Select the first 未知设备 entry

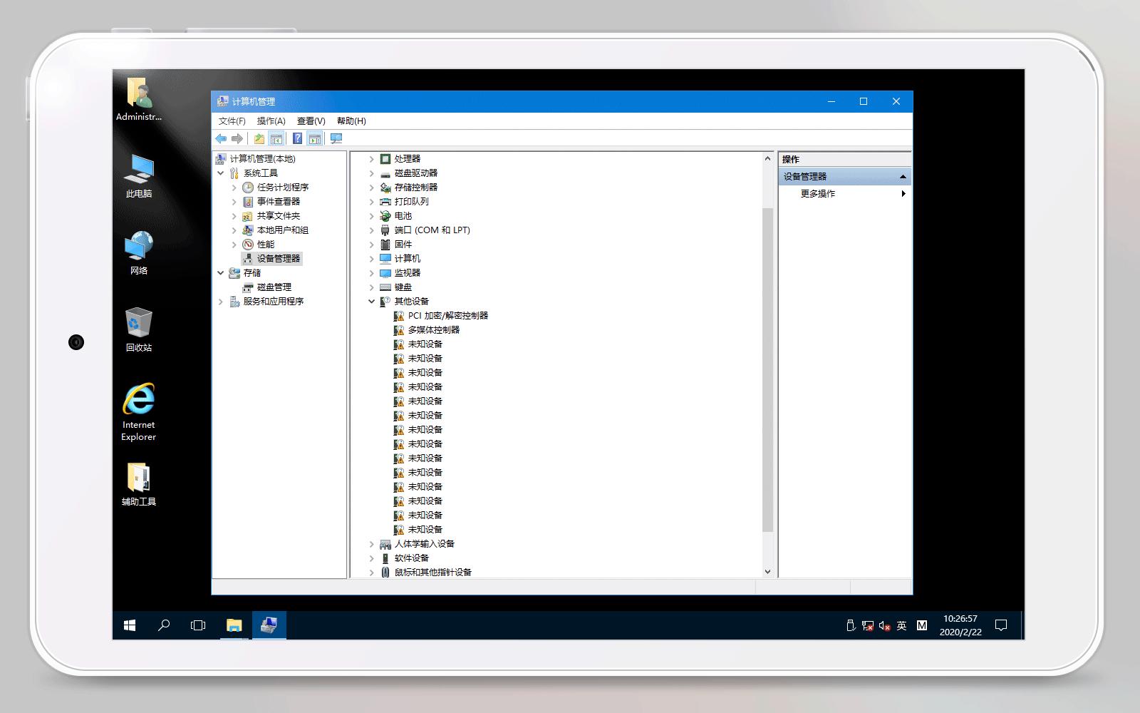(423, 344)
